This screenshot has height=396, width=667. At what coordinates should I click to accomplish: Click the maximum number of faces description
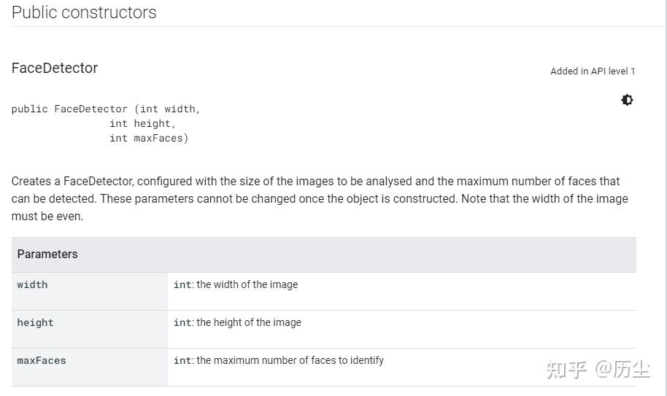coord(290,360)
